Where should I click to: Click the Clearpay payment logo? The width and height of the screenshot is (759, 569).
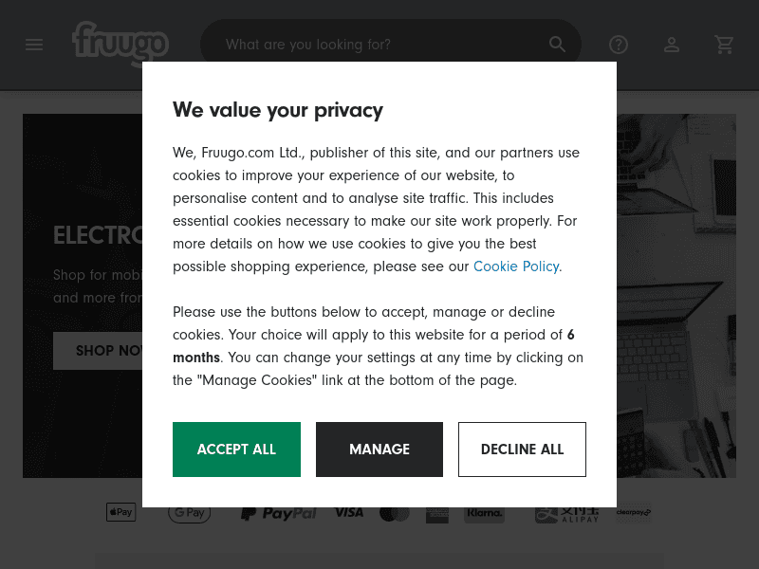(634, 513)
